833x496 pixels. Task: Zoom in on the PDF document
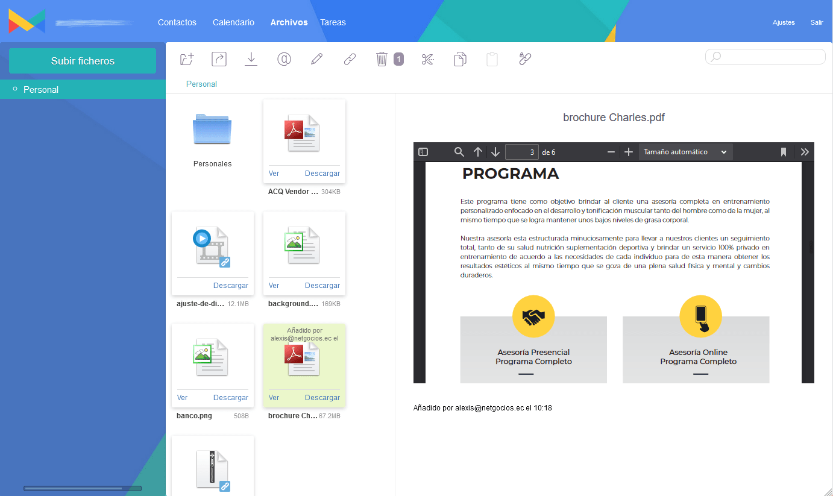pyautogui.click(x=629, y=152)
